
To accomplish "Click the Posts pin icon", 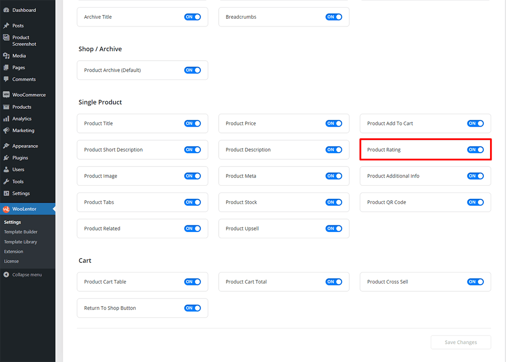I will [x=6, y=26].
